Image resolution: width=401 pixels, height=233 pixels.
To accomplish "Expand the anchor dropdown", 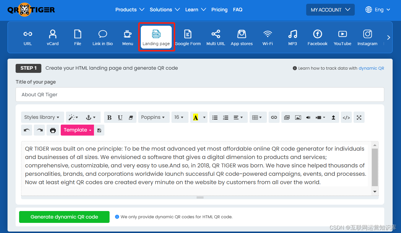I will pyautogui.click(x=91, y=117).
